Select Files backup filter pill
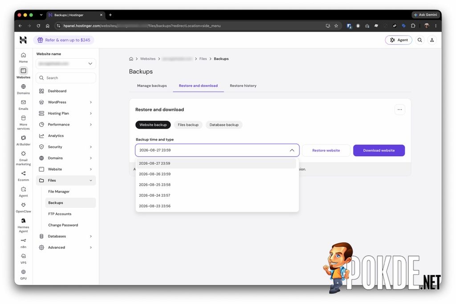This screenshot has width=456, height=304. point(188,125)
